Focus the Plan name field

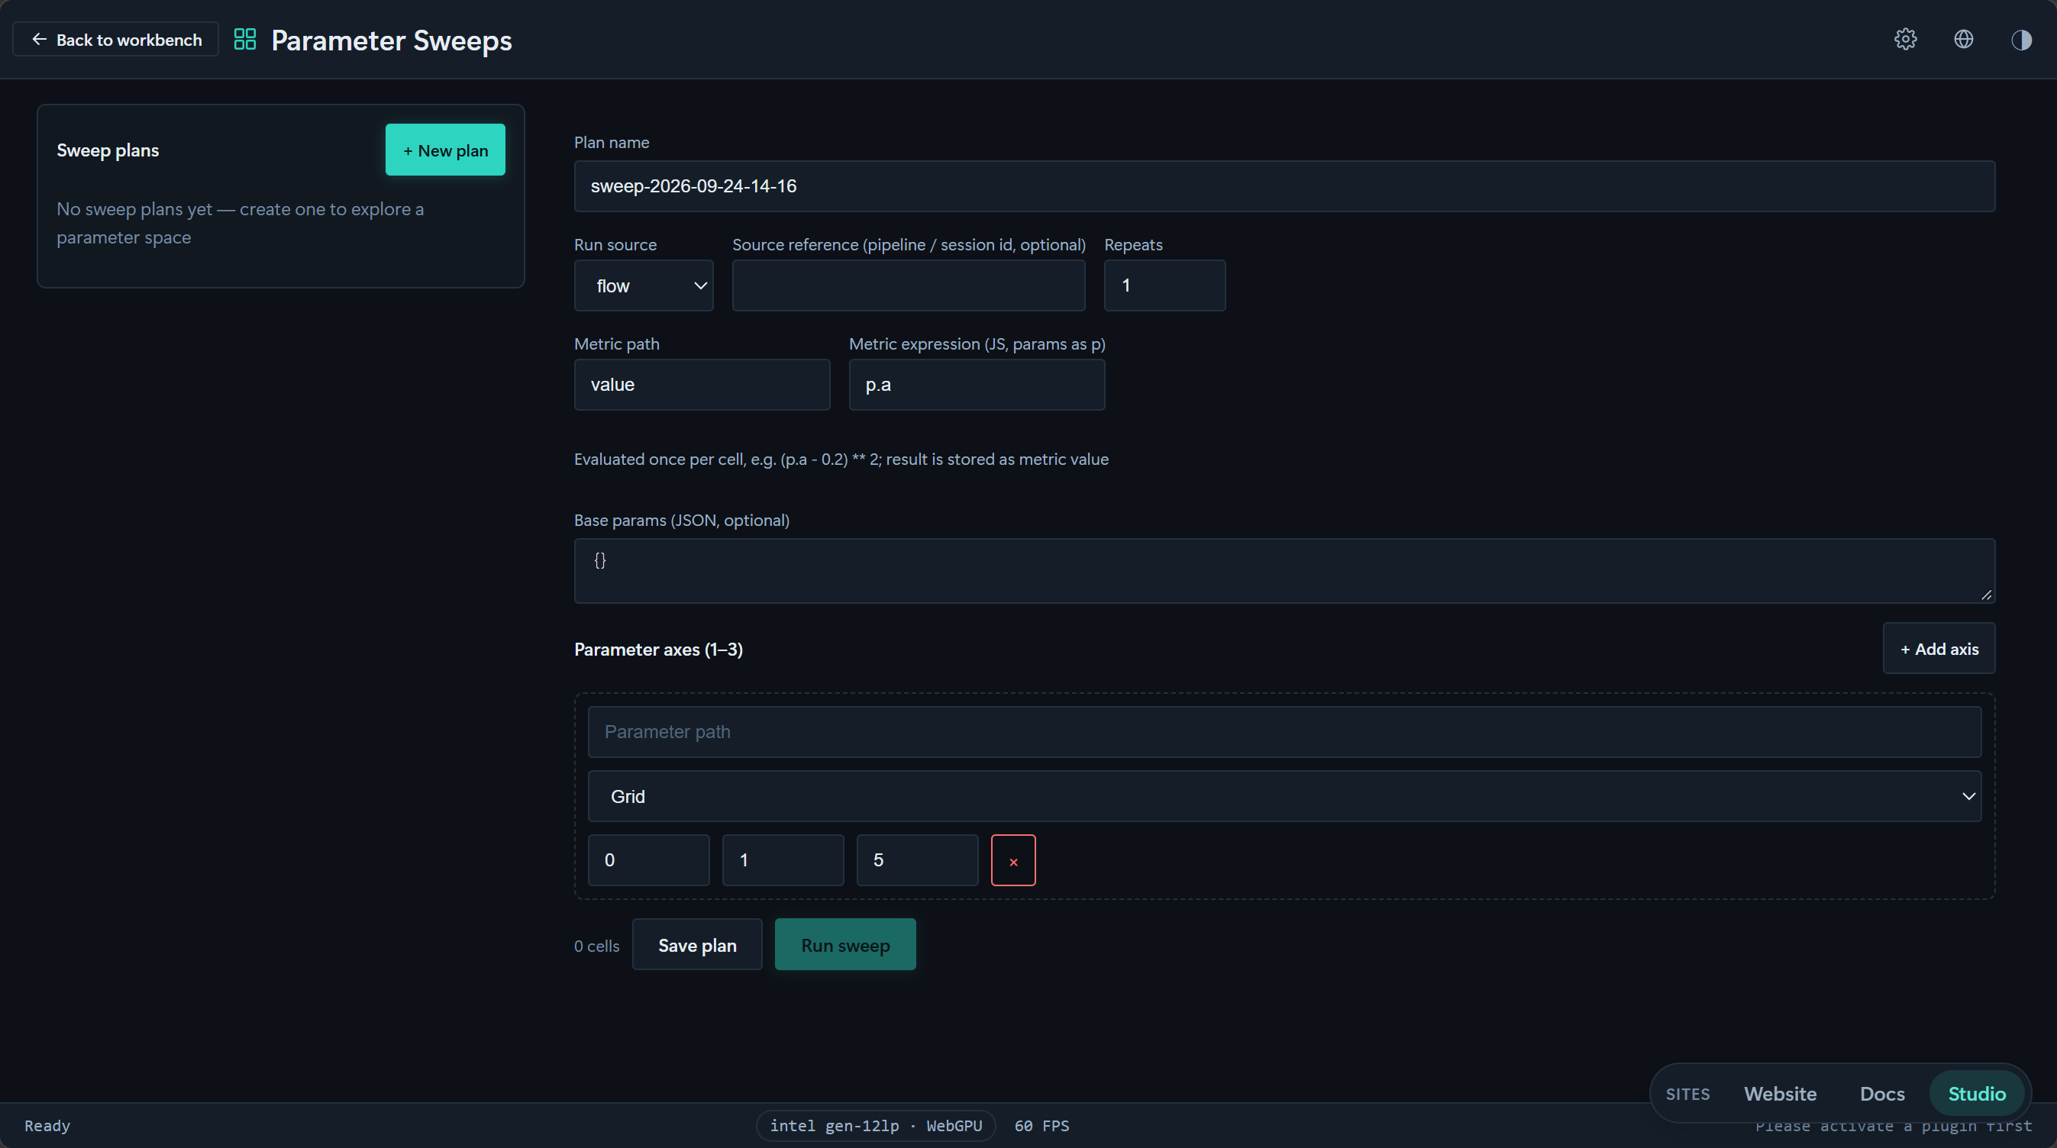click(x=1284, y=186)
